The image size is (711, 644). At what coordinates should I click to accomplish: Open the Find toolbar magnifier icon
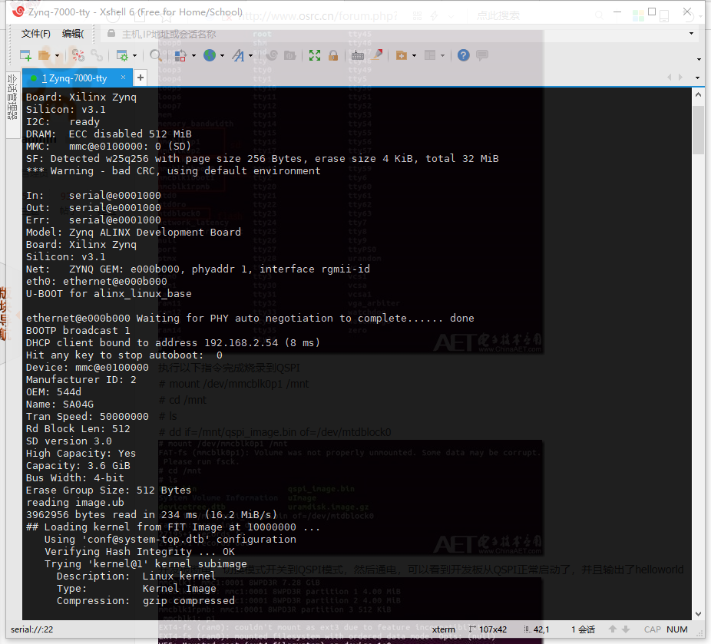[155, 55]
